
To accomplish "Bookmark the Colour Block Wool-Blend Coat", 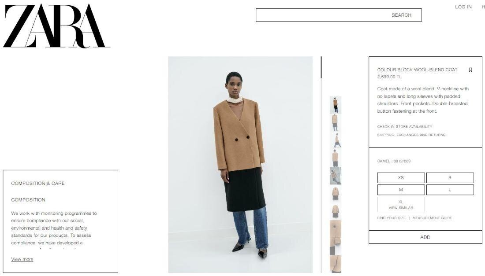I will 470,70.
